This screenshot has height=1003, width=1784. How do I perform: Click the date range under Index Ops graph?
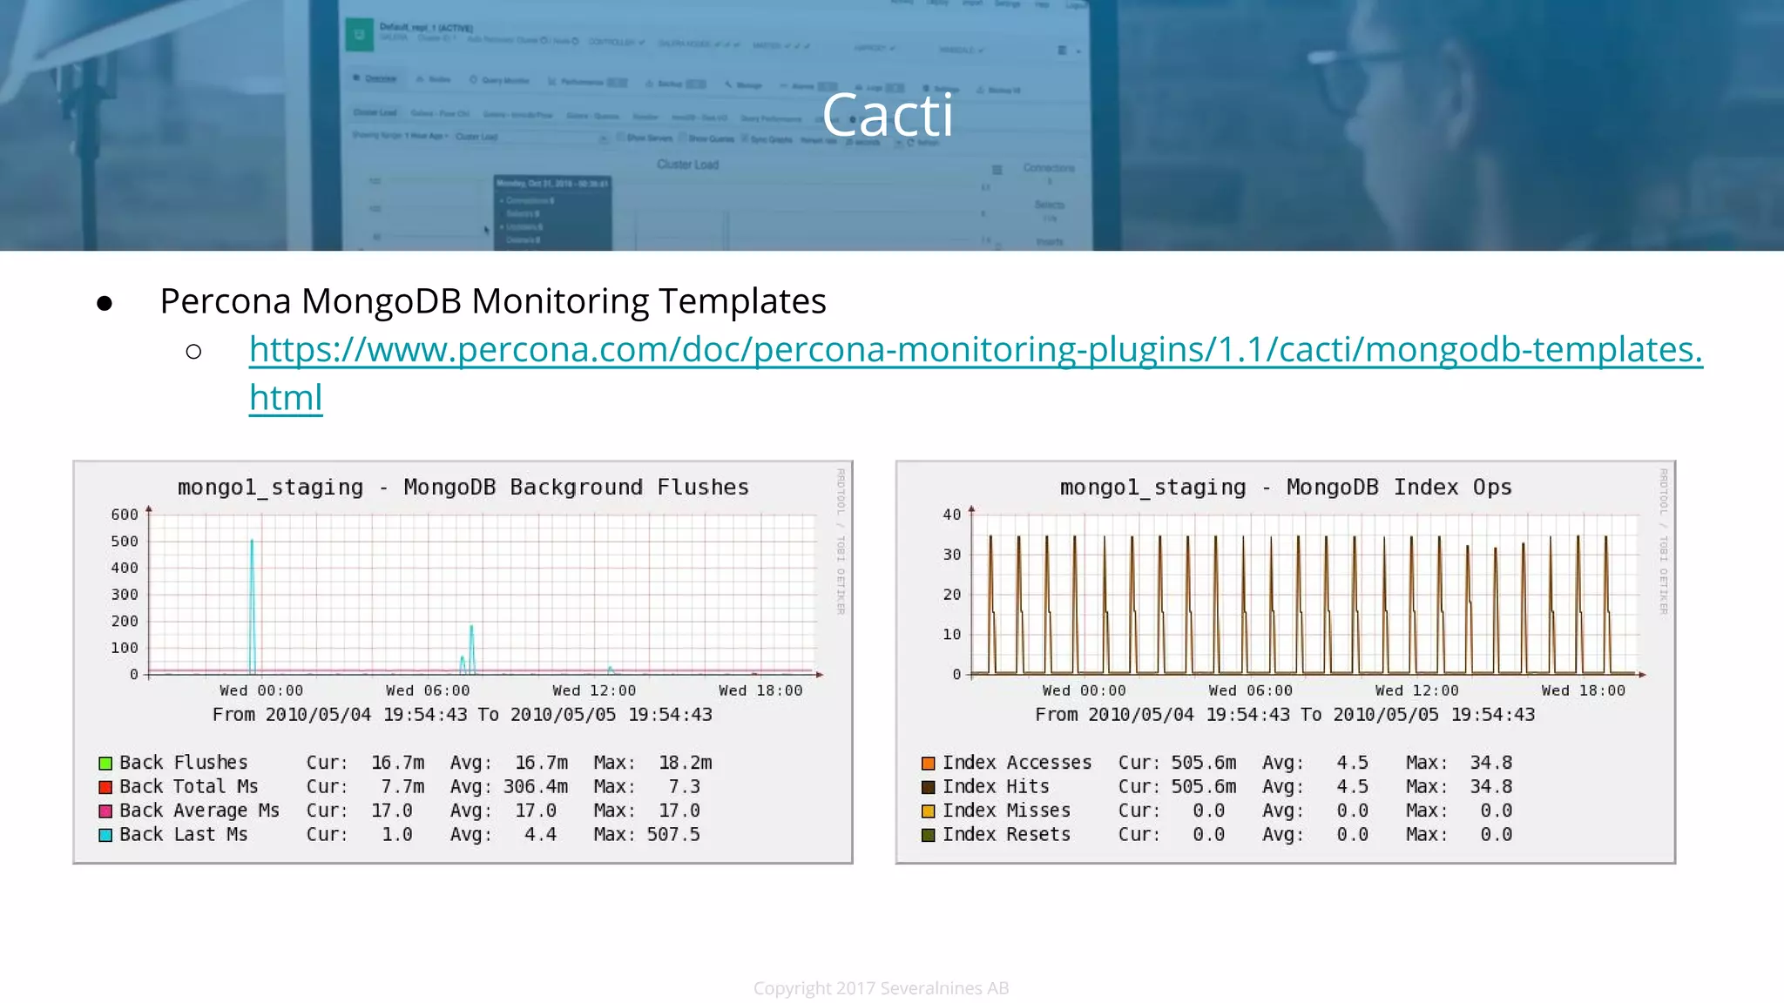(x=1285, y=715)
